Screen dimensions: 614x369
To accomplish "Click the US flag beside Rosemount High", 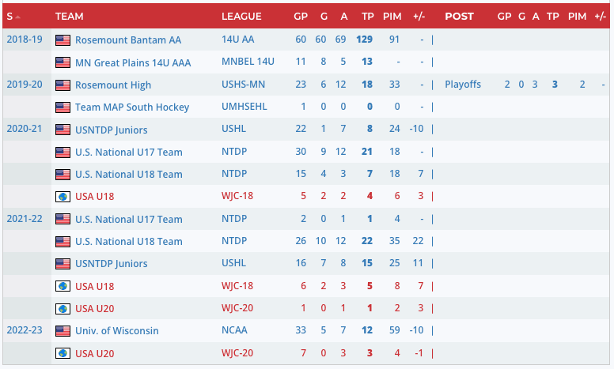I will [63, 85].
